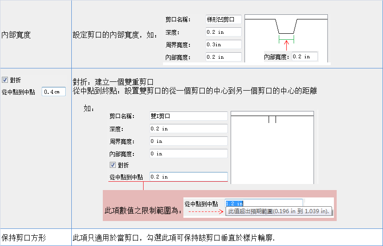383x246 pixels.
Task: Select the 深度 field below 雙I剪口
Action: click(188, 129)
